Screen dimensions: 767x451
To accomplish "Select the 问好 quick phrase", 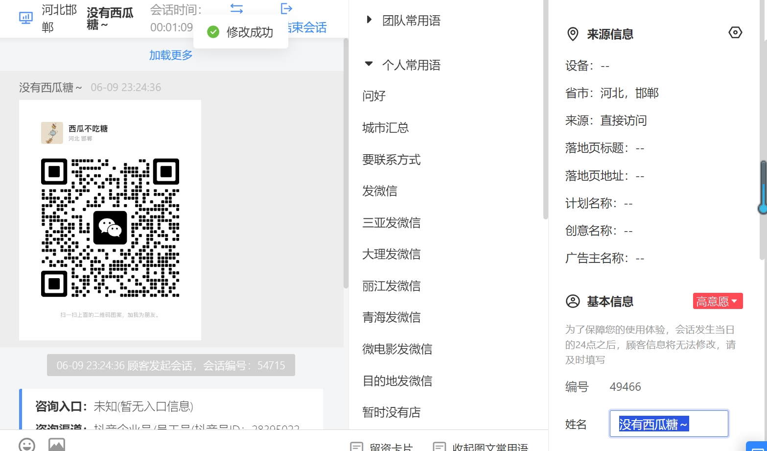I will [x=374, y=96].
